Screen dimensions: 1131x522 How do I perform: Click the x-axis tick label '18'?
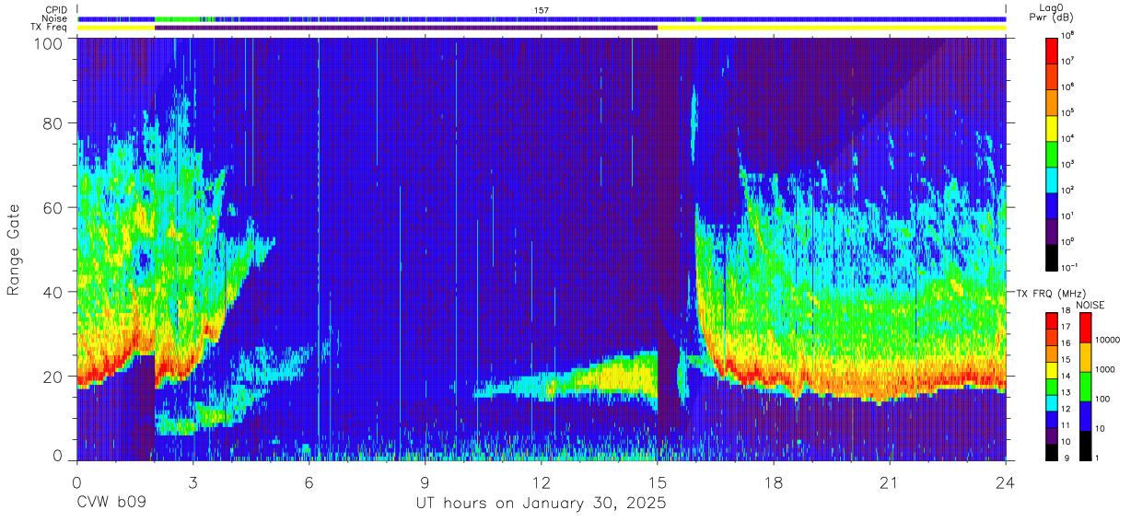pyautogui.click(x=774, y=483)
